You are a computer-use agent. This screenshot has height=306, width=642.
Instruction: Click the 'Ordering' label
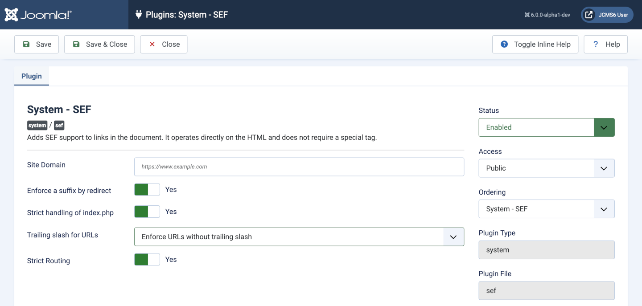click(x=492, y=192)
